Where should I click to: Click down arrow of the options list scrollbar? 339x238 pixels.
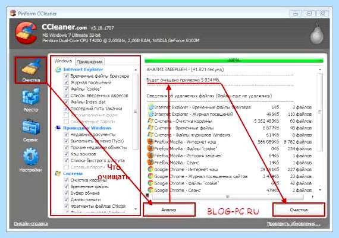(136, 209)
